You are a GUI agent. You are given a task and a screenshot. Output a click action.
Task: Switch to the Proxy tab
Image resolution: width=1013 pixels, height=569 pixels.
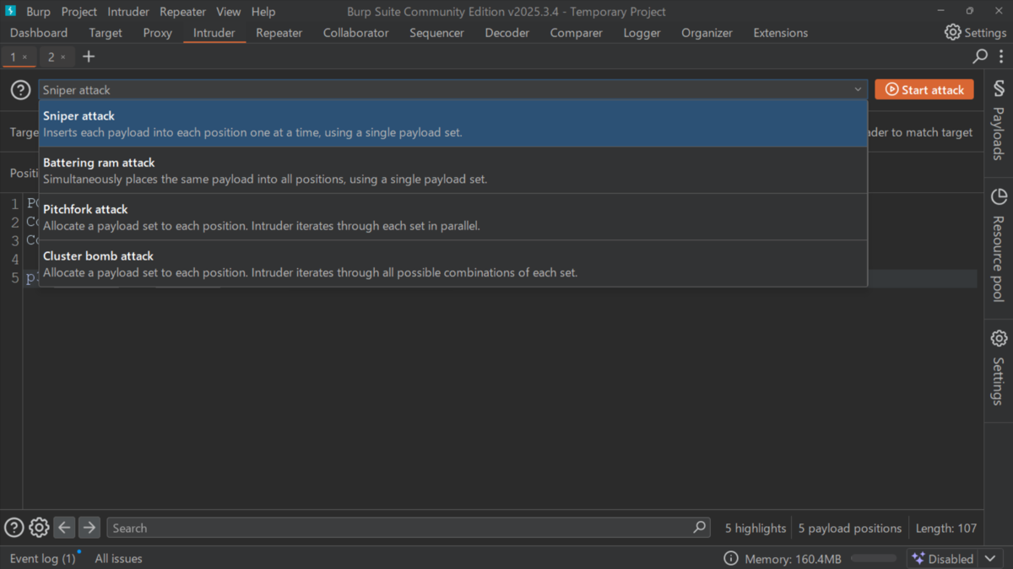click(157, 33)
